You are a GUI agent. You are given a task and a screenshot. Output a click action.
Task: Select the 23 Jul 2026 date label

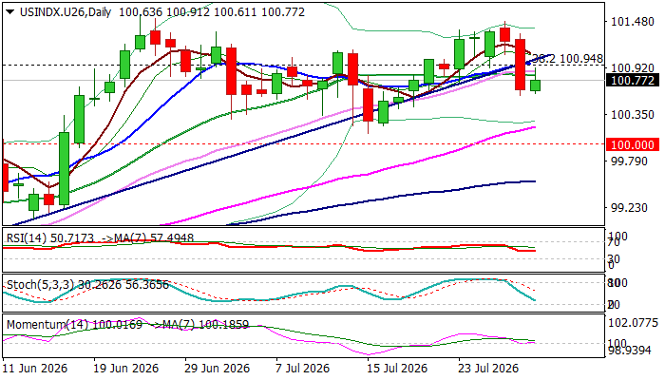click(487, 369)
